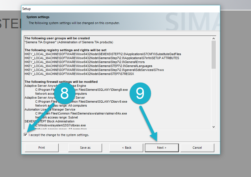Click the Dbeng9.exe path line
The image size is (251, 177).
pyautogui.click(x=82, y=90)
